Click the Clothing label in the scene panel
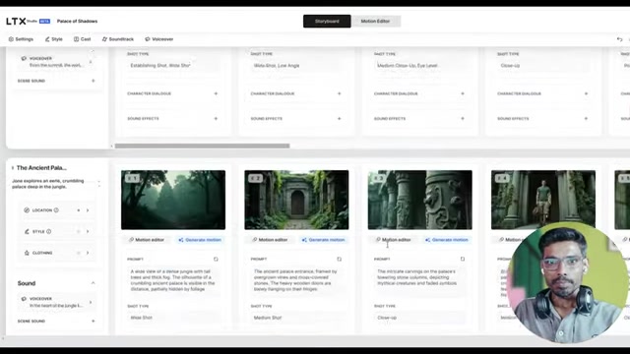 tap(42, 253)
